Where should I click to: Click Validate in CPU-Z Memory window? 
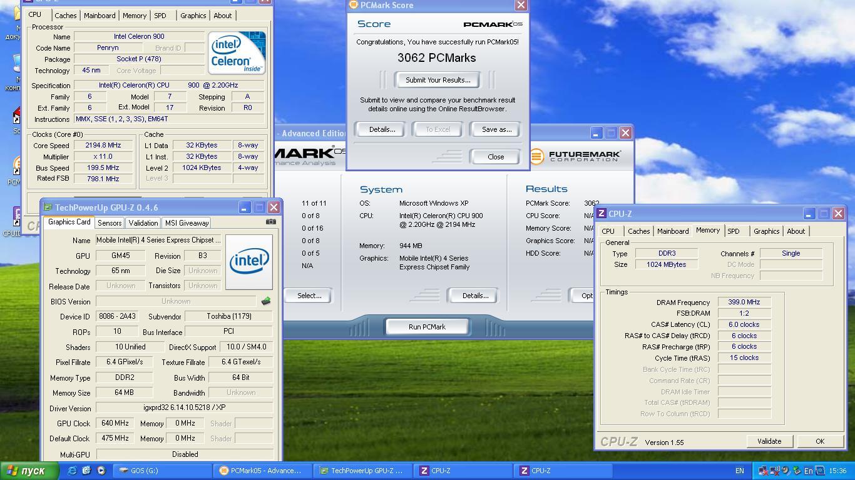tap(769, 441)
